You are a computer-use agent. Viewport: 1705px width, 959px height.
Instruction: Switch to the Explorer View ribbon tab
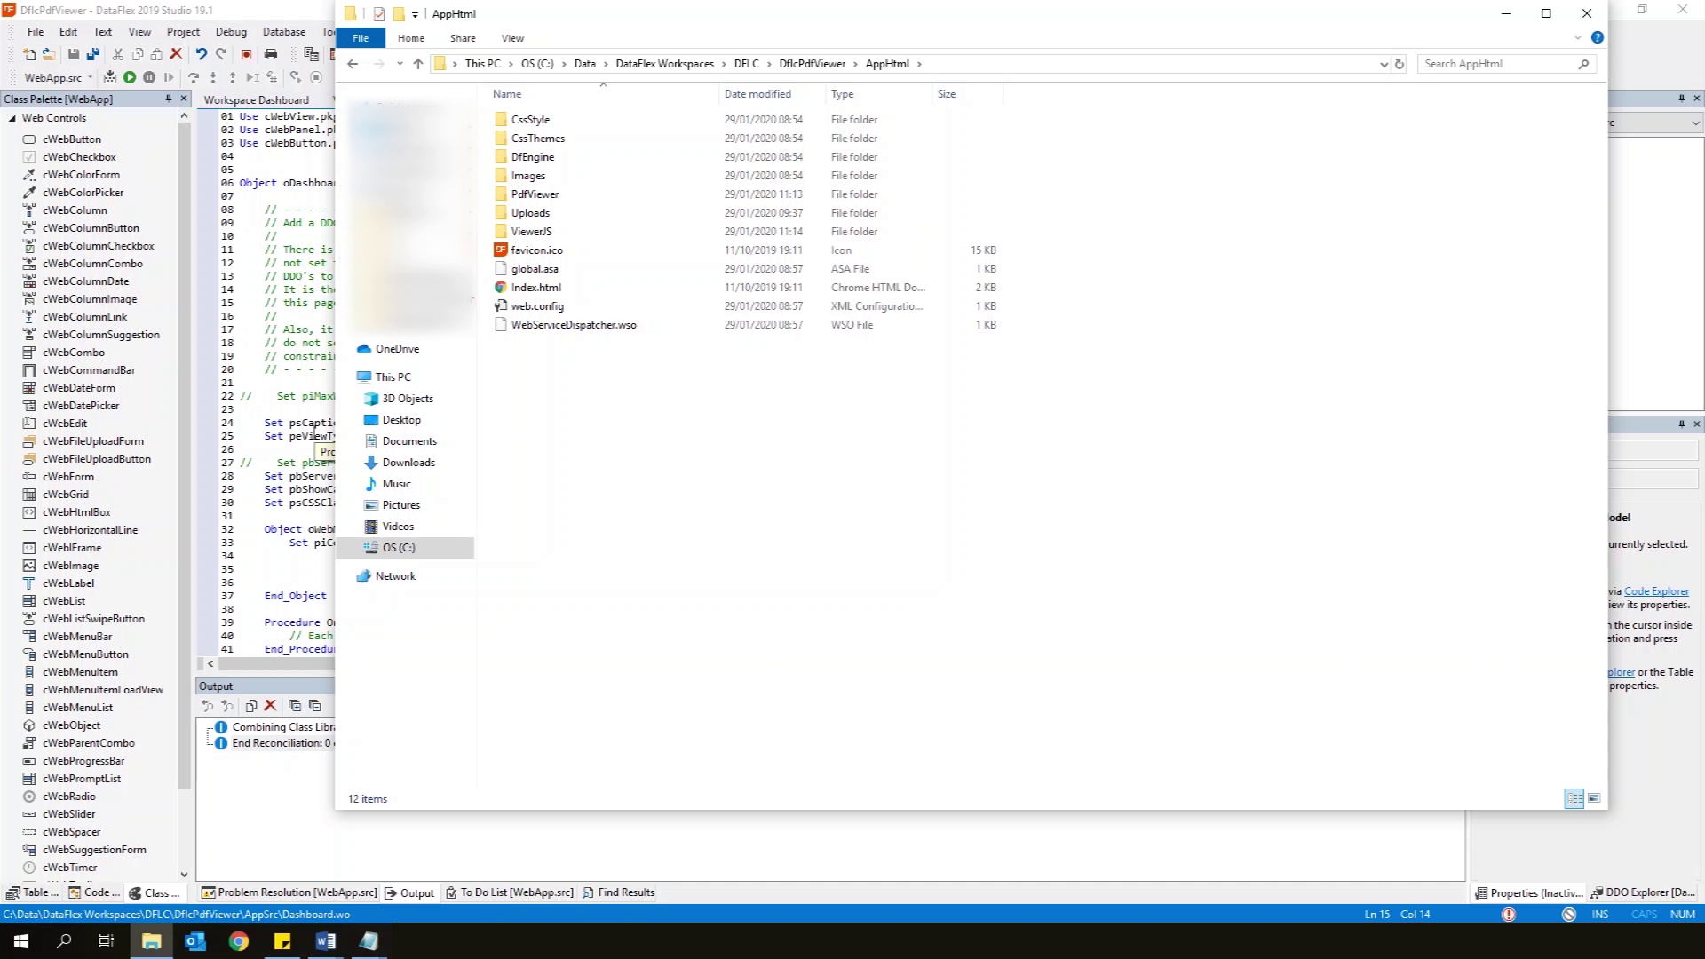[512, 38]
